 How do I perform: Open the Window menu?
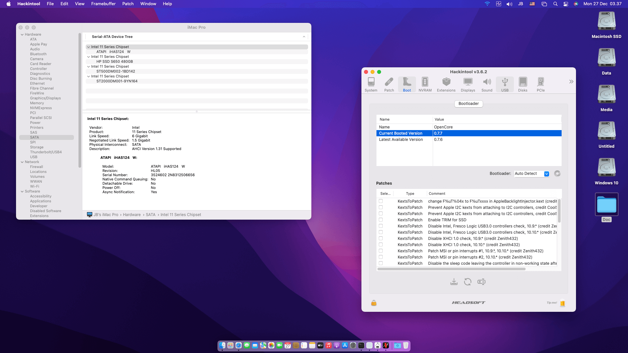pos(148,4)
